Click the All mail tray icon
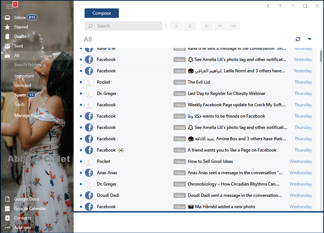 pos(7,56)
